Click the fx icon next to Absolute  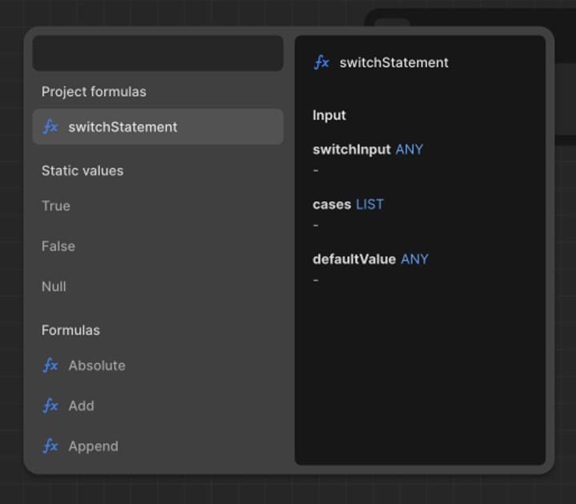pos(50,366)
